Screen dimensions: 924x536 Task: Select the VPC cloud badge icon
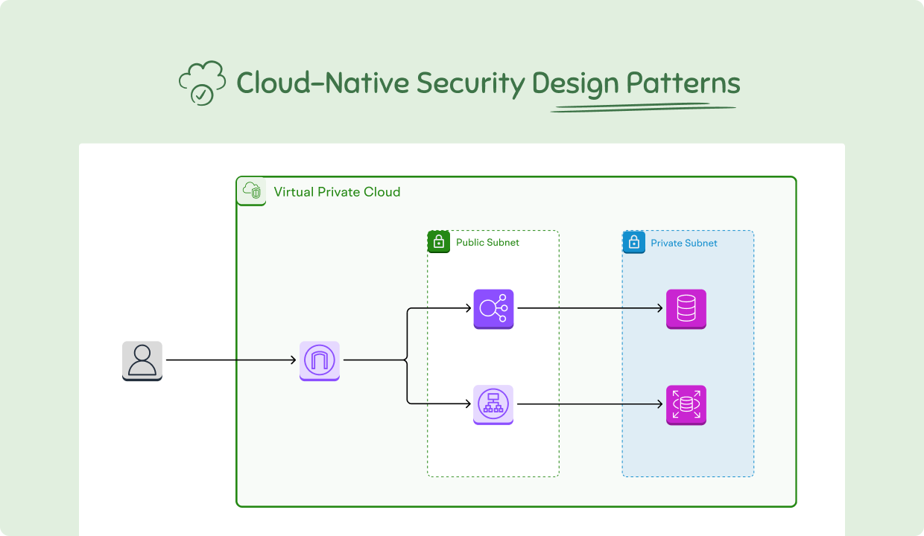pyautogui.click(x=251, y=191)
